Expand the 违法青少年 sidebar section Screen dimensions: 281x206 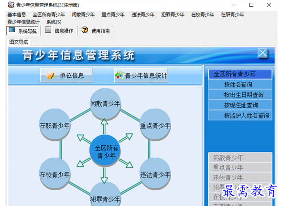pos(240,177)
